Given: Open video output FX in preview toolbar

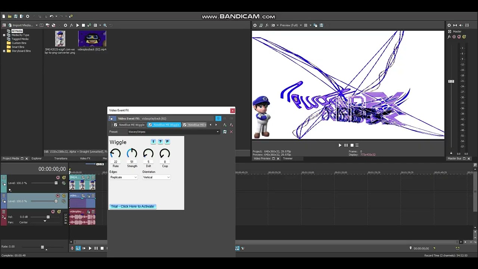Looking at the screenshot, I should tap(267, 25).
